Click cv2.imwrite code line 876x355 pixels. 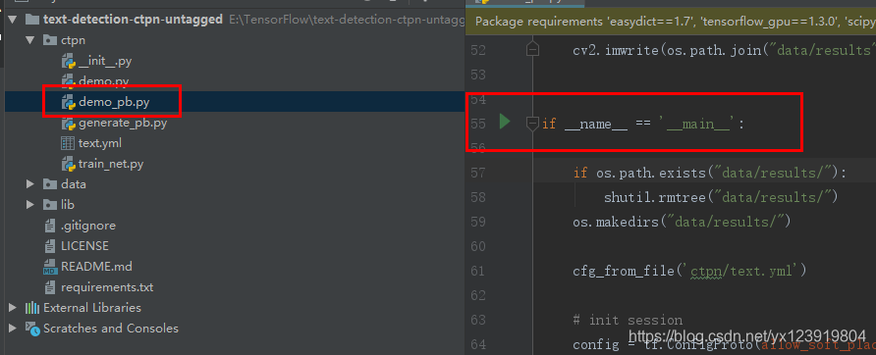(724, 50)
